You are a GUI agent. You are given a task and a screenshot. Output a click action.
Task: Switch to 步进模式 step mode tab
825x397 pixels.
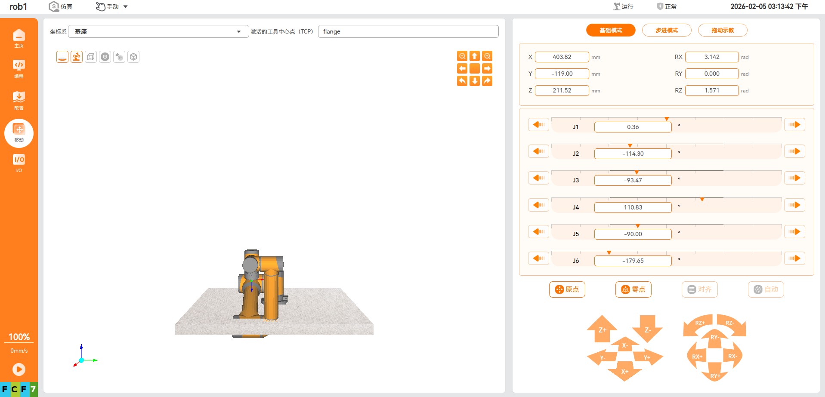click(666, 30)
